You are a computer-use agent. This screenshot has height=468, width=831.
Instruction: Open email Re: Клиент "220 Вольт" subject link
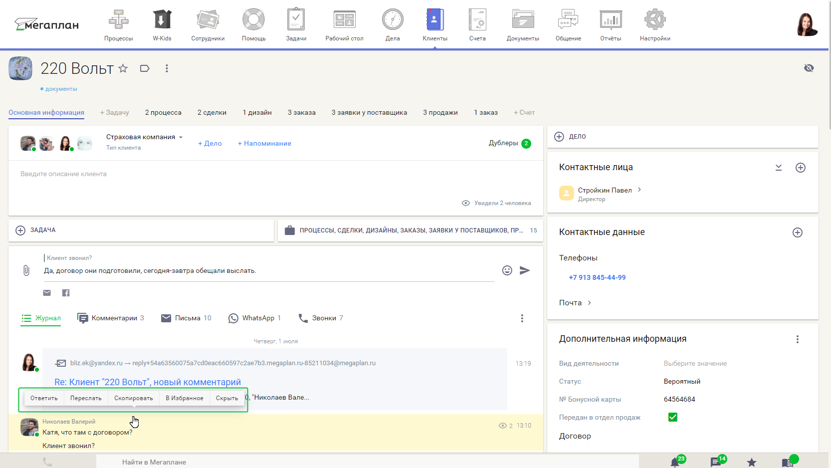[x=148, y=382]
